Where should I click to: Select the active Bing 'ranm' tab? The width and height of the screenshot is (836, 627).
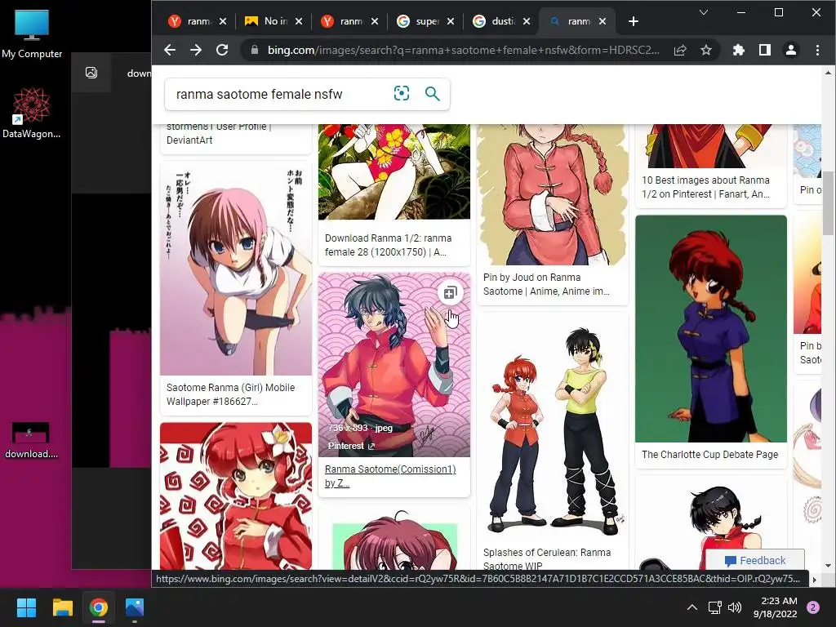571,21
